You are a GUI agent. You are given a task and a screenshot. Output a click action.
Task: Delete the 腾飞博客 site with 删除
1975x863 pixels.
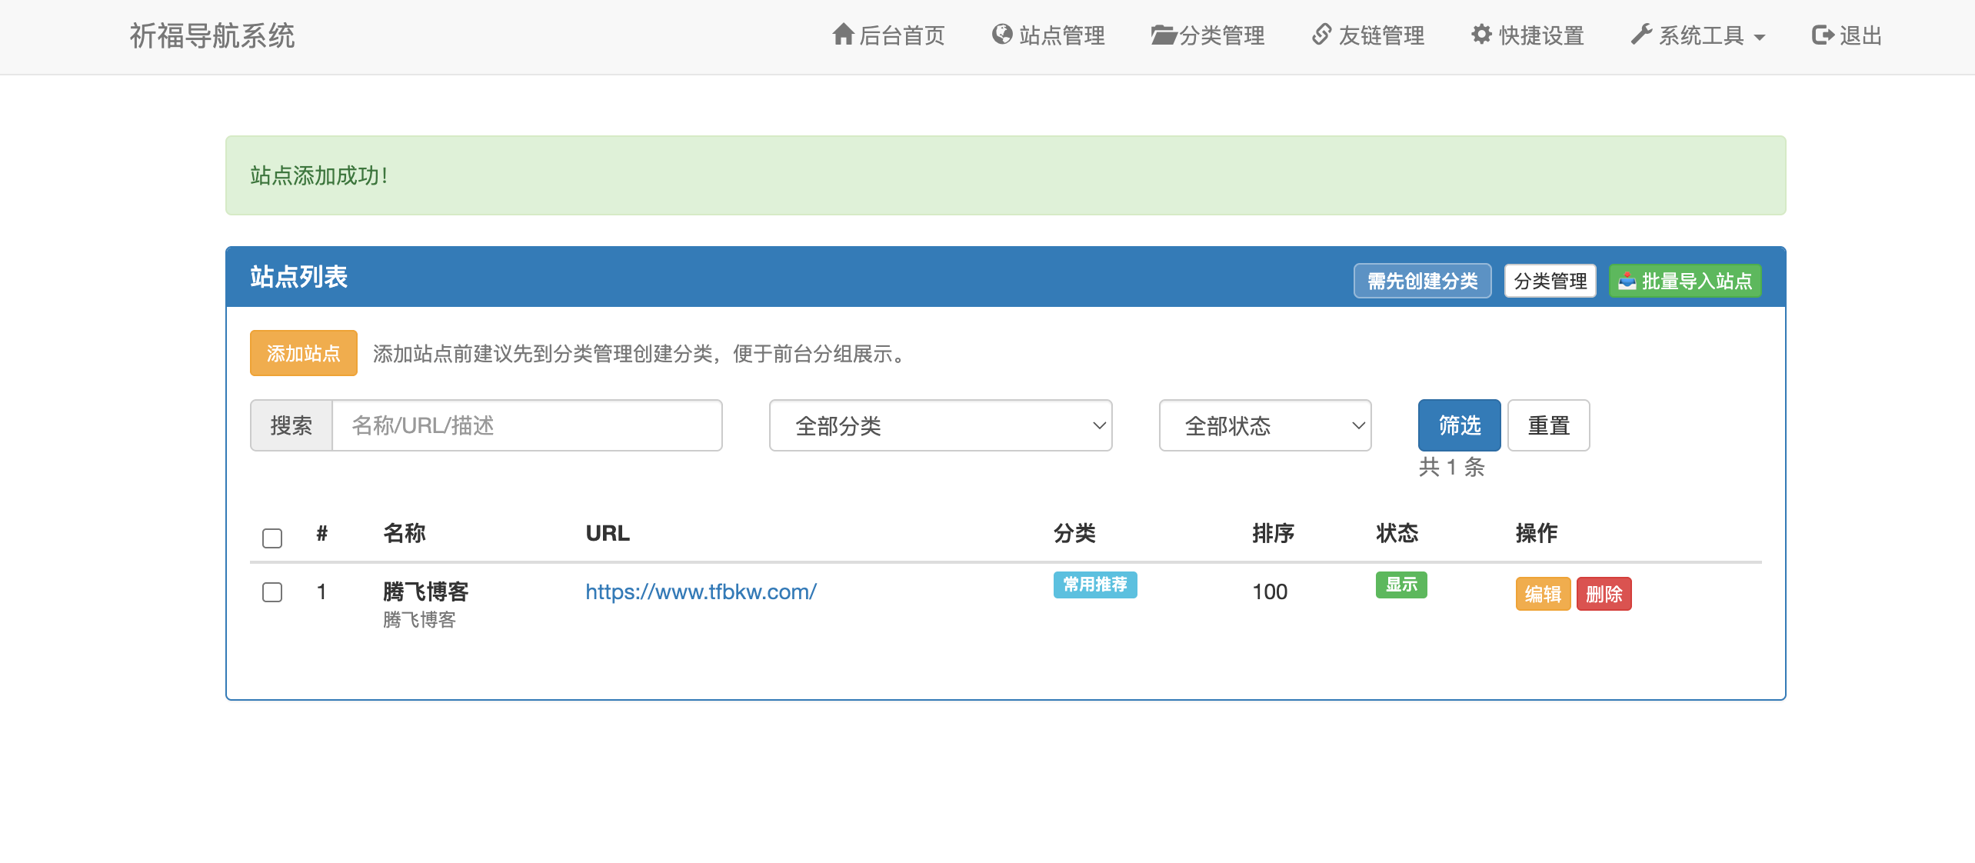click(x=1604, y=594)
